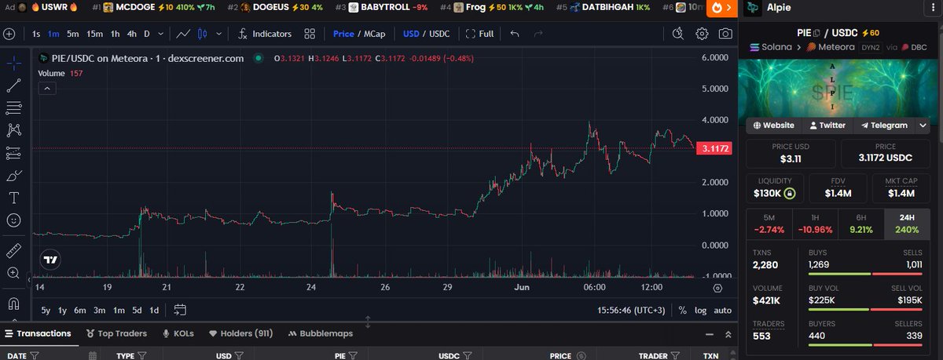The height and width of the screenshot is (360, 943).
Task: Switch chart quote to USD
Action: click(411, 34)
